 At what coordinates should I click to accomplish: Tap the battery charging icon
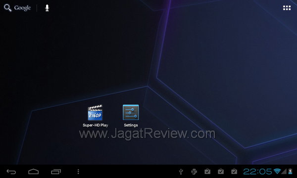[290, 172]
